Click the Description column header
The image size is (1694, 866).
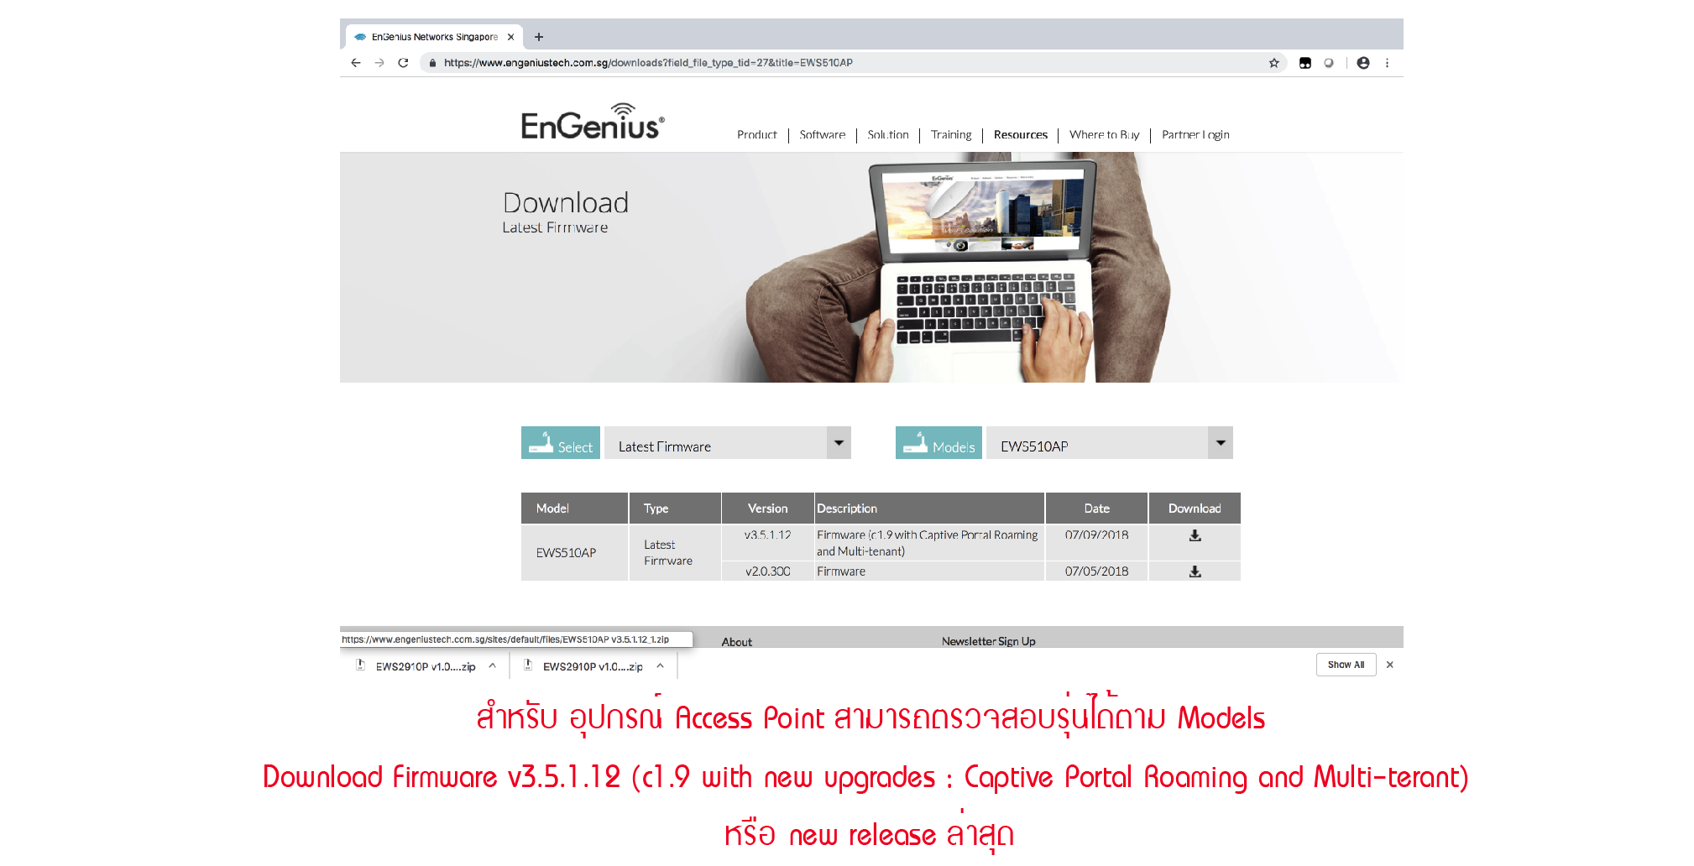click(929, 509)
